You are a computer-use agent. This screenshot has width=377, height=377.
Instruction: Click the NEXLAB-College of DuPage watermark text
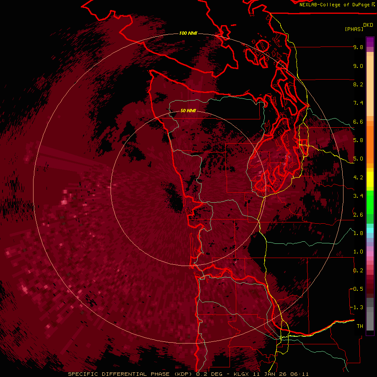pos(334,5)
